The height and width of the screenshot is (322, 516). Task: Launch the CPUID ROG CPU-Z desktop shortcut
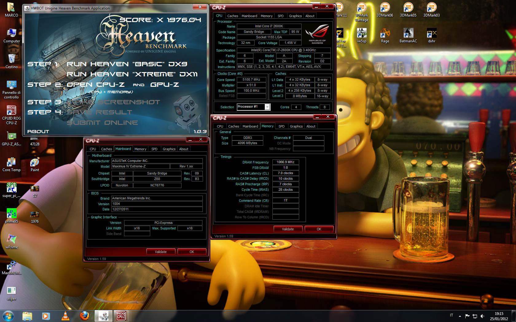pos(11,115)
